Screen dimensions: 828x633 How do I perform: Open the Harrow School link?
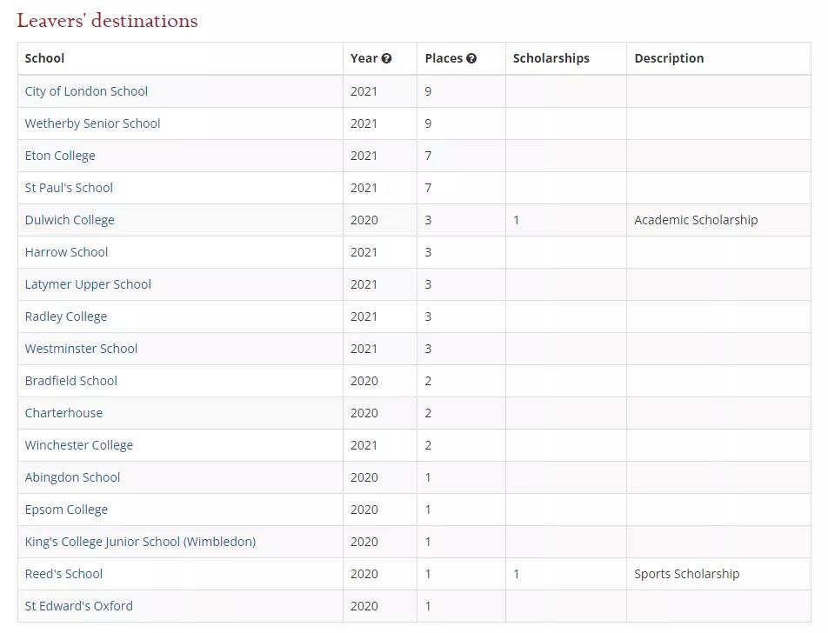pyautogui.click(x=66, y=252)
